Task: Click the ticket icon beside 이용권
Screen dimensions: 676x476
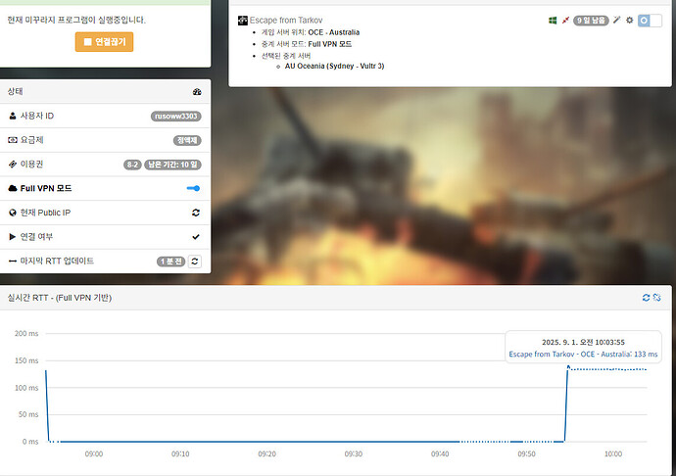Action: 13,165
